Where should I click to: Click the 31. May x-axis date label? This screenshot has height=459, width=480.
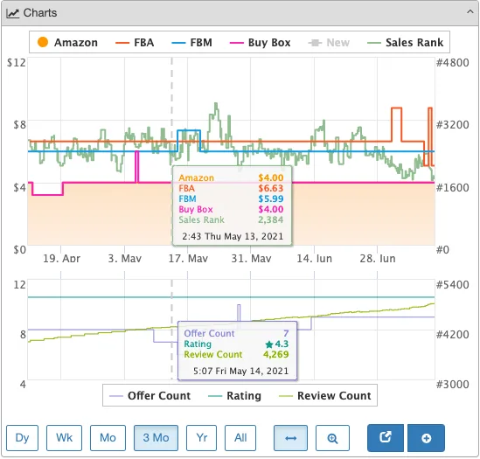point(251,259)
